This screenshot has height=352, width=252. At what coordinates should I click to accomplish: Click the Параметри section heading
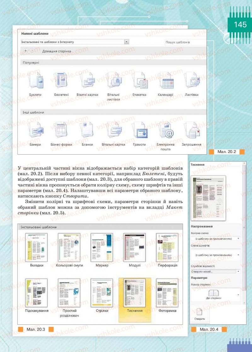click(x=199, y=278)
